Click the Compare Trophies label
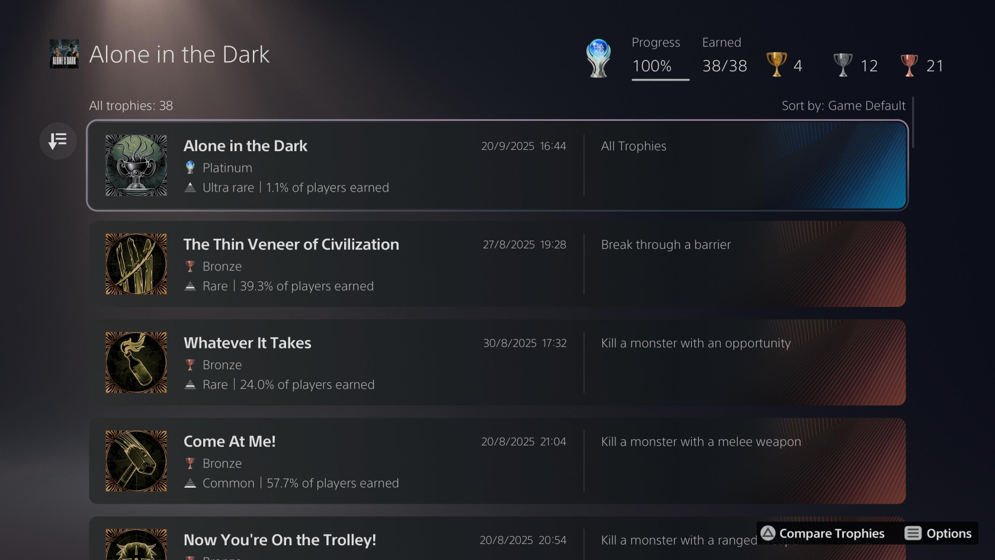995x560 pixels. pos(831,533)
